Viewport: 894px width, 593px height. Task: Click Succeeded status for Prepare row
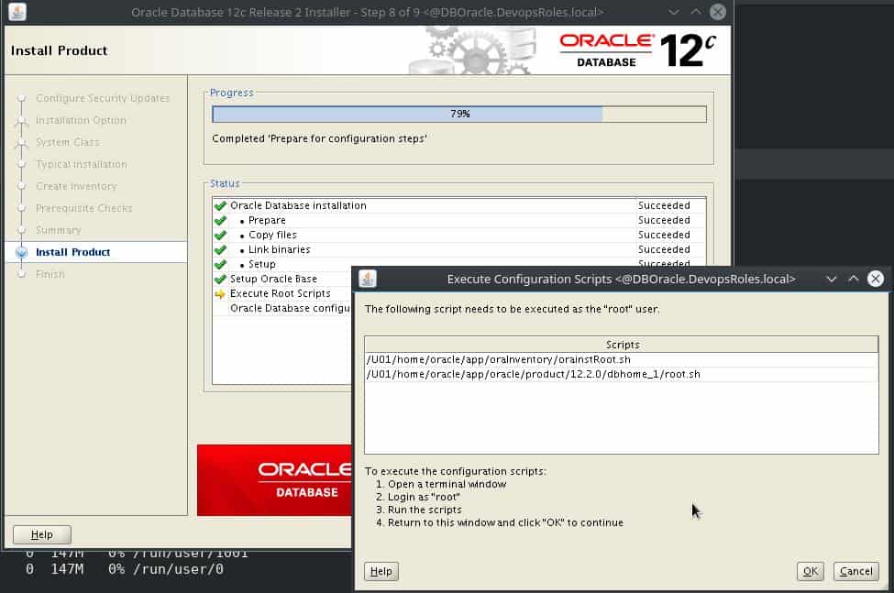coord(664,221)
